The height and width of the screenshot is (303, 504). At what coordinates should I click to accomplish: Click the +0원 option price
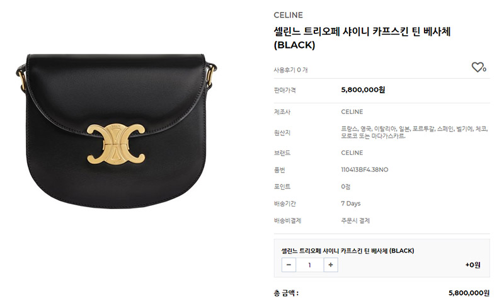pyautogui.click(x=473, y=265)
